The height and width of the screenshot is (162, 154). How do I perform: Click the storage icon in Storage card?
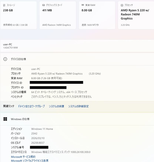[x=4, y=5]
